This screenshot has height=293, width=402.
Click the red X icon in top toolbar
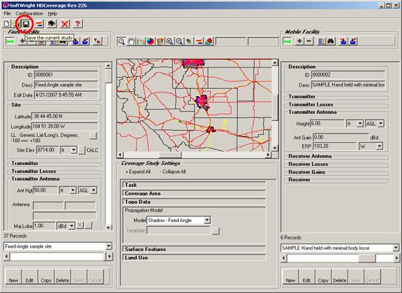(x=65, y=24)
